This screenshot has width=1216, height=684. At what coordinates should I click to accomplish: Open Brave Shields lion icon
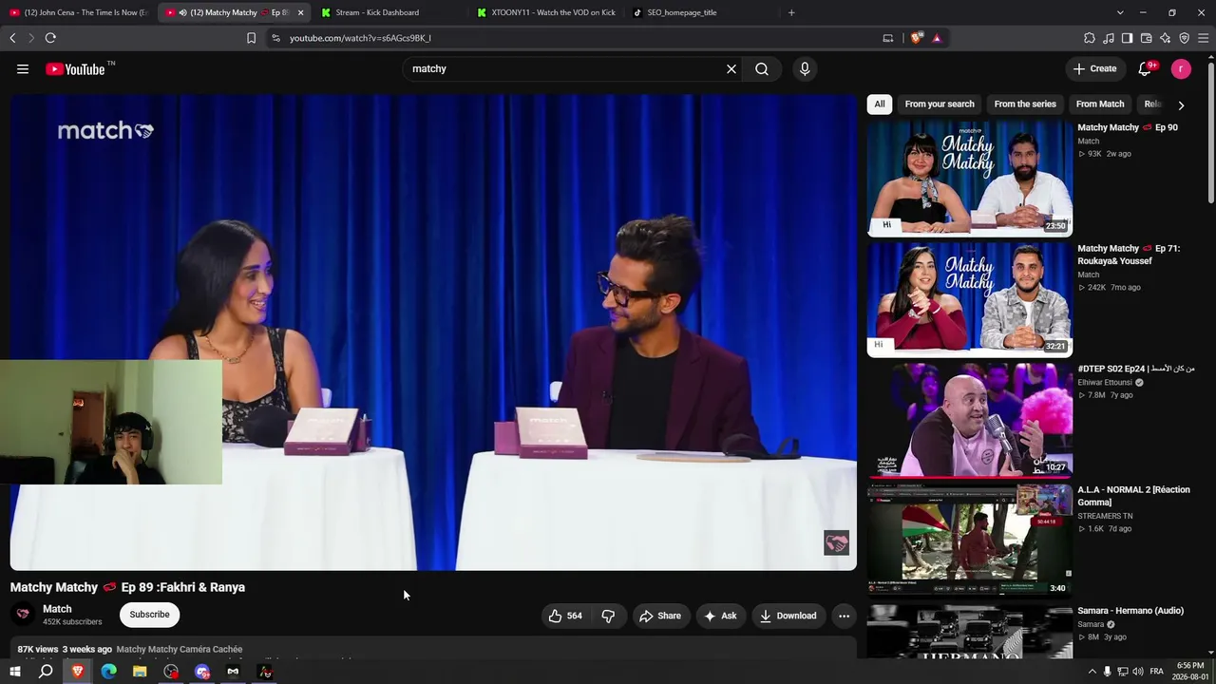pos(916,38)
